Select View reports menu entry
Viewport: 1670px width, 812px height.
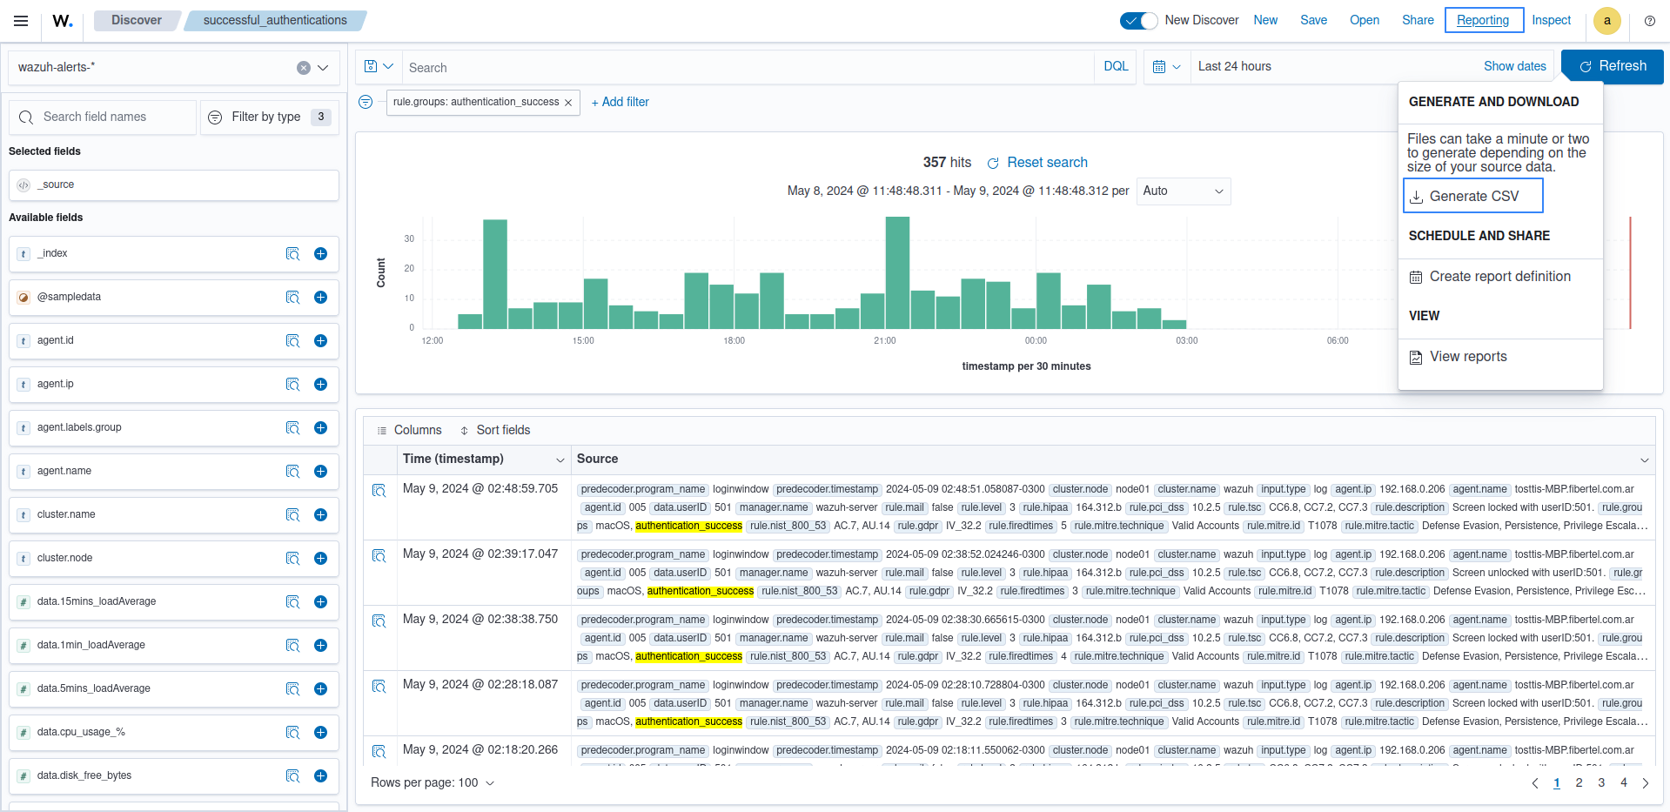pos(1467,357)
